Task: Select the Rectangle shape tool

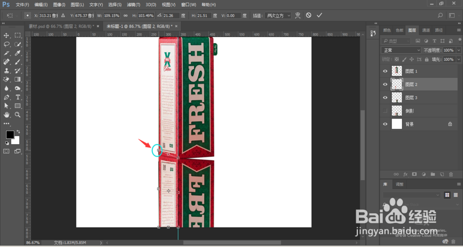Action: tap(18, 106)
